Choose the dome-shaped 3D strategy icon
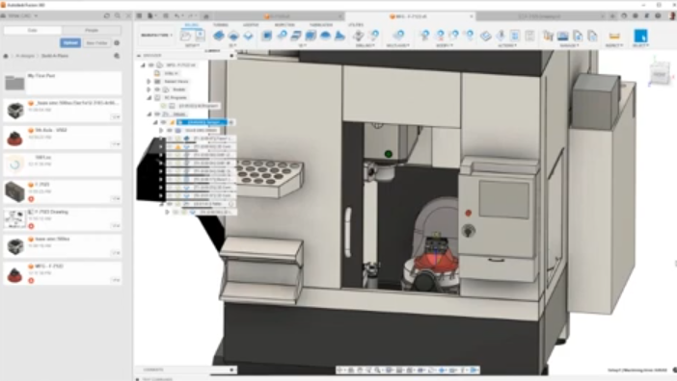This screenshot has width=677, height=381. coord(326,36)
